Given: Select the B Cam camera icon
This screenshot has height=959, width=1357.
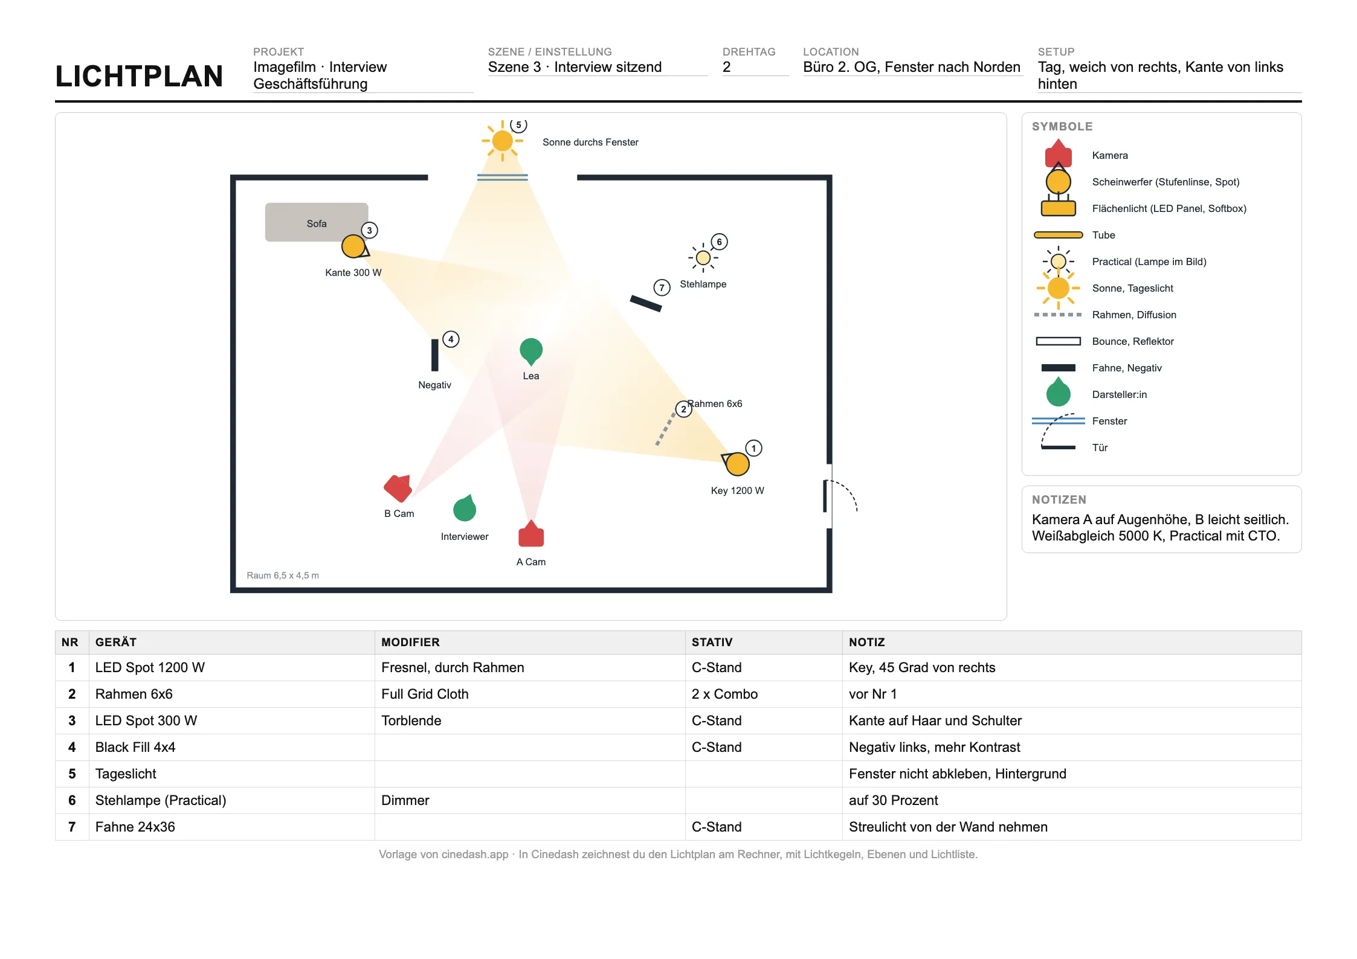Looking at the screenshot, I should [x=398, y=488].
